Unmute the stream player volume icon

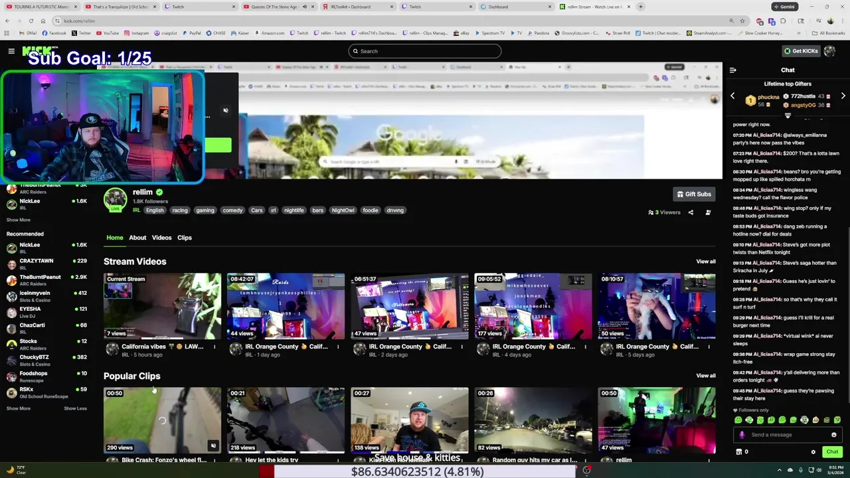(226, 110)
